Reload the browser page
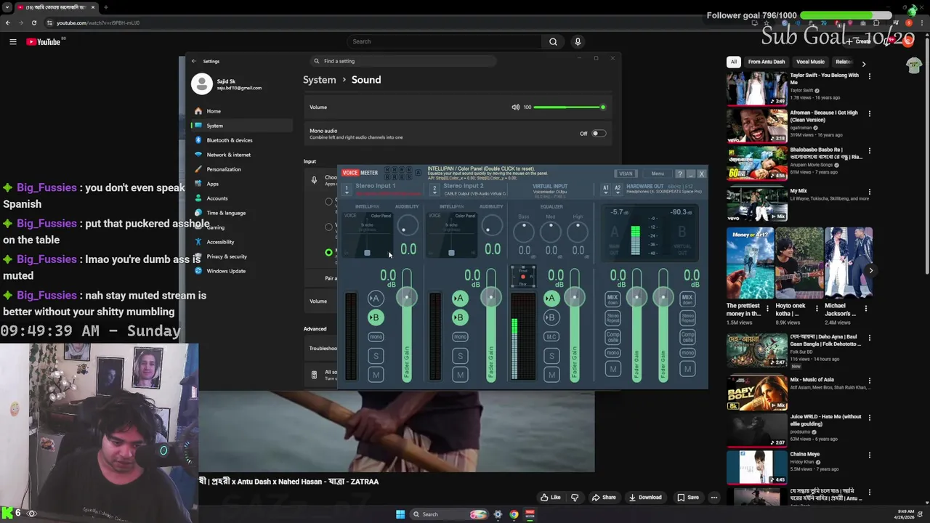930x523 pixels. [34, 23]
